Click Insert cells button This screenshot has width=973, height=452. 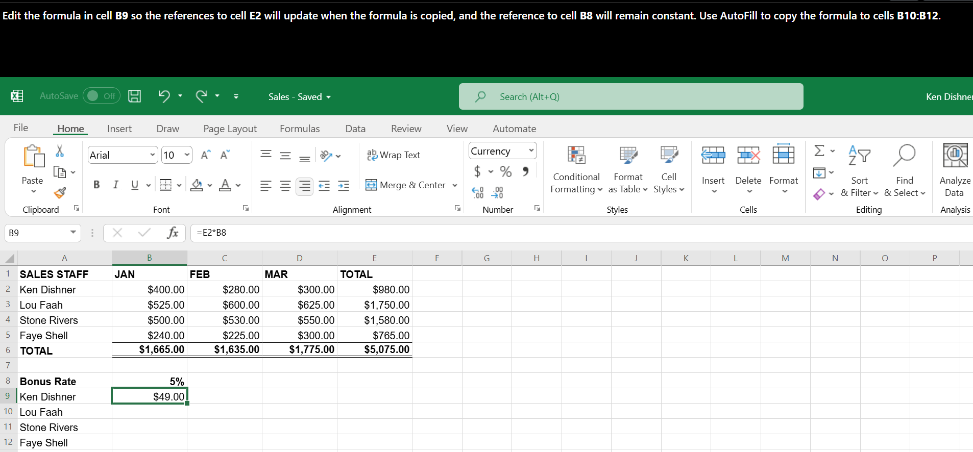[713, 170]
